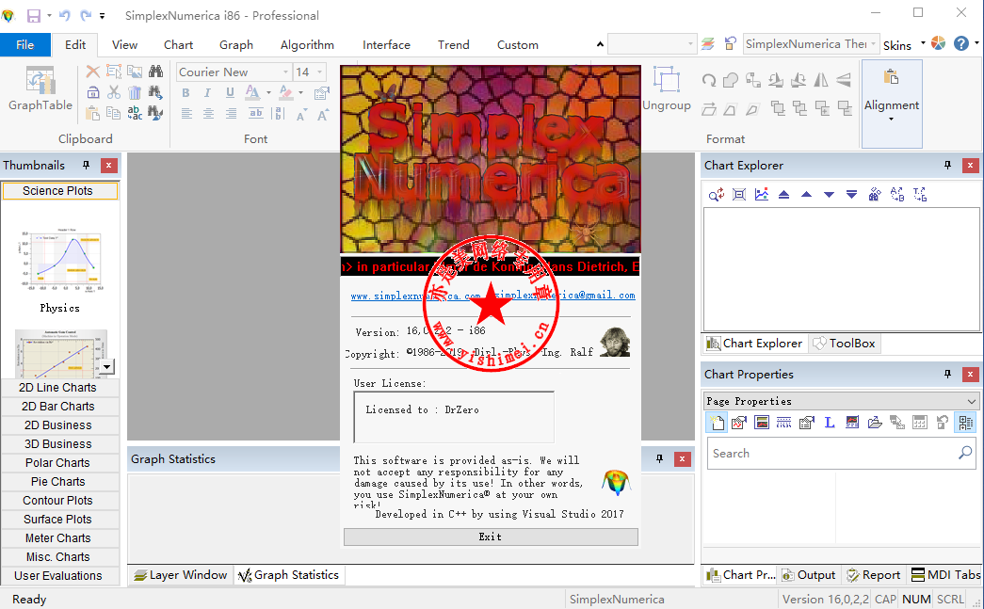The width and height of the screenshot is (984, 609).
Task: Toggle the pin on Thumbnails panel
Action: click(86, 165)
